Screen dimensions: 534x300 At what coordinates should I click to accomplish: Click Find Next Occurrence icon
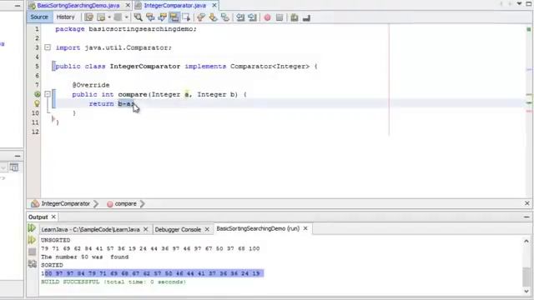(x=162, y=17)
